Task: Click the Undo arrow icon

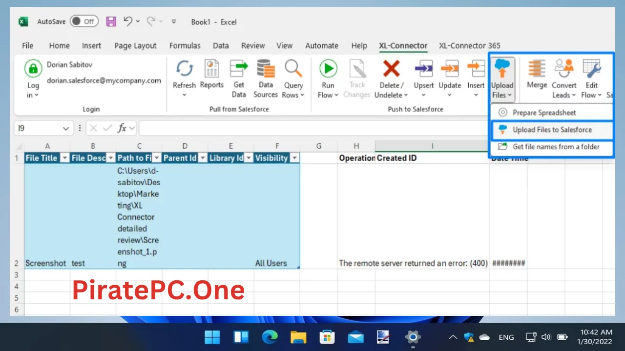Action: [128, 21]
